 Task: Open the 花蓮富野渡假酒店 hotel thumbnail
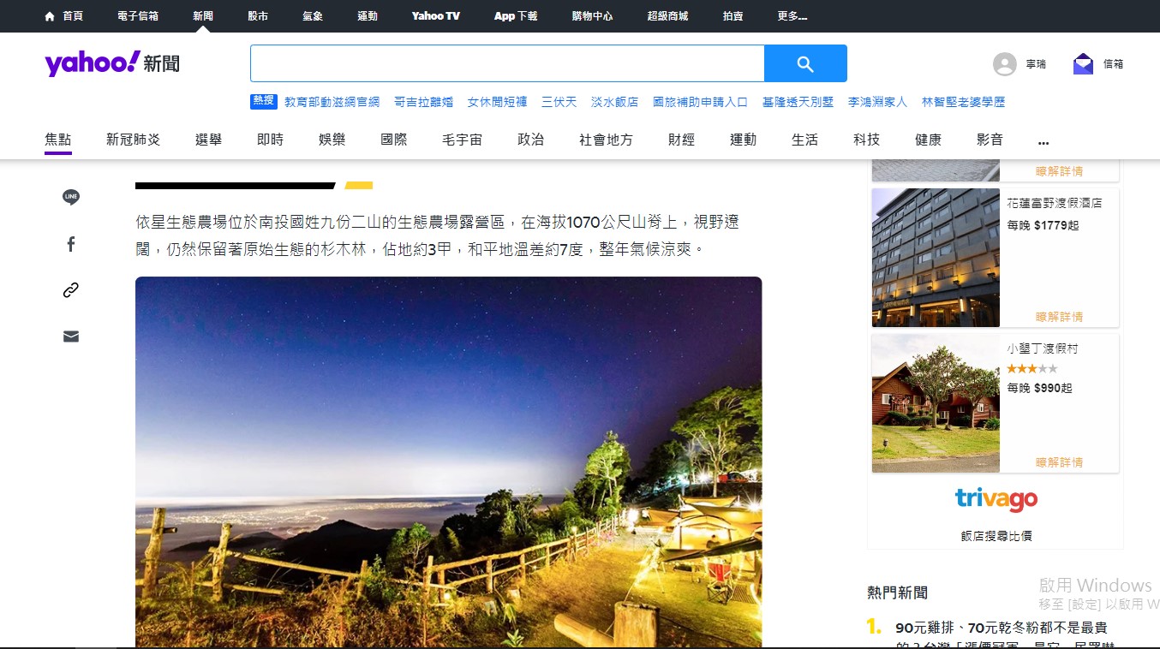point(936,258)
